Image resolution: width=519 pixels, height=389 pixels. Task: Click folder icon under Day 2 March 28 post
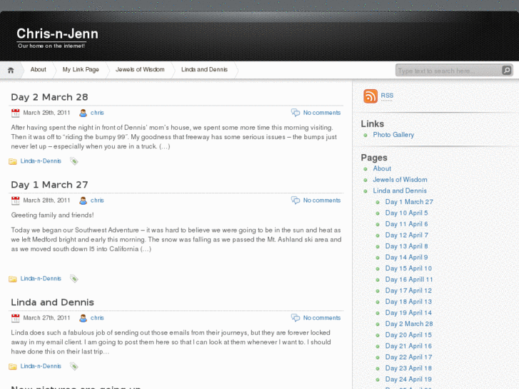[x=13, y=161]
